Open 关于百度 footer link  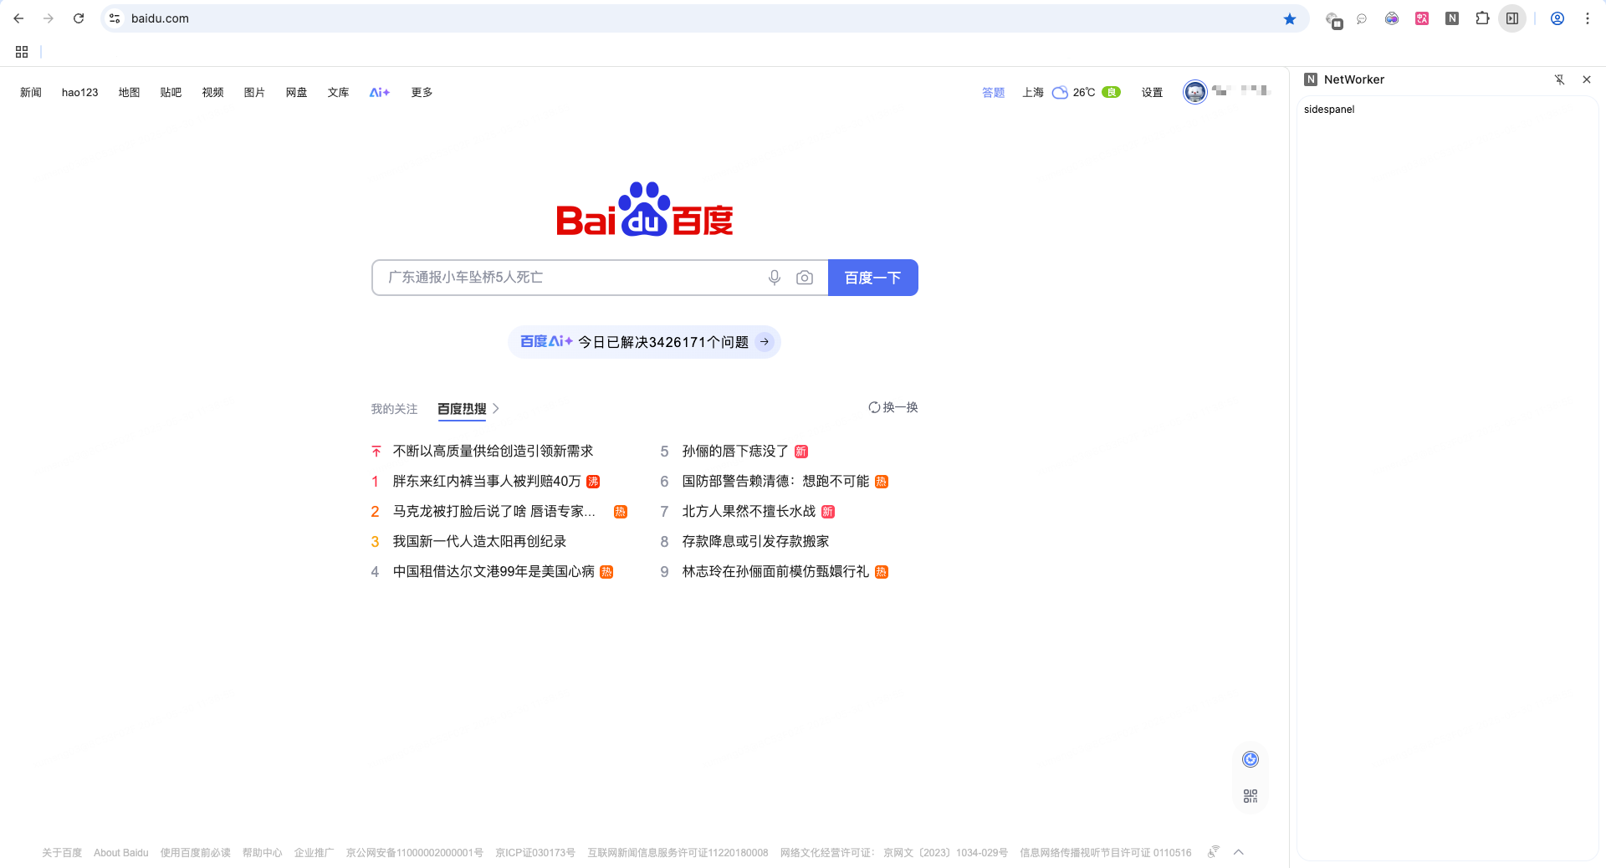pos(62,853)
